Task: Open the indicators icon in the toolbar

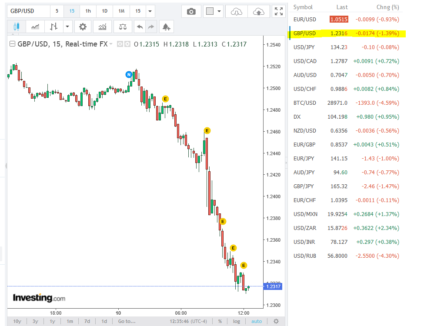Action: click(x=102, y=27)
